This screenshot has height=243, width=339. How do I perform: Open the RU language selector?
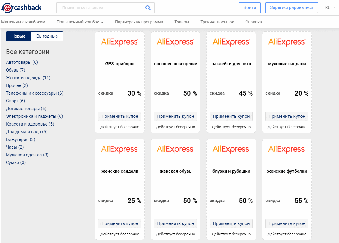pyautogui.click(x=330, y=8)
